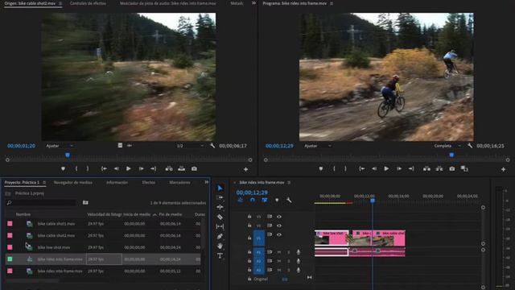Solo audio track A2

289,261
